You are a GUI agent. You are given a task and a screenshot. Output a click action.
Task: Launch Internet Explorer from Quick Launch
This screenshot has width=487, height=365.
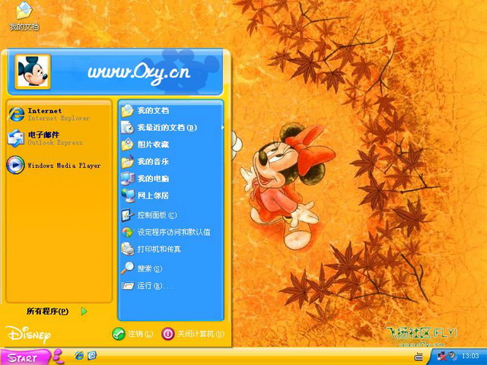[79, 356]
